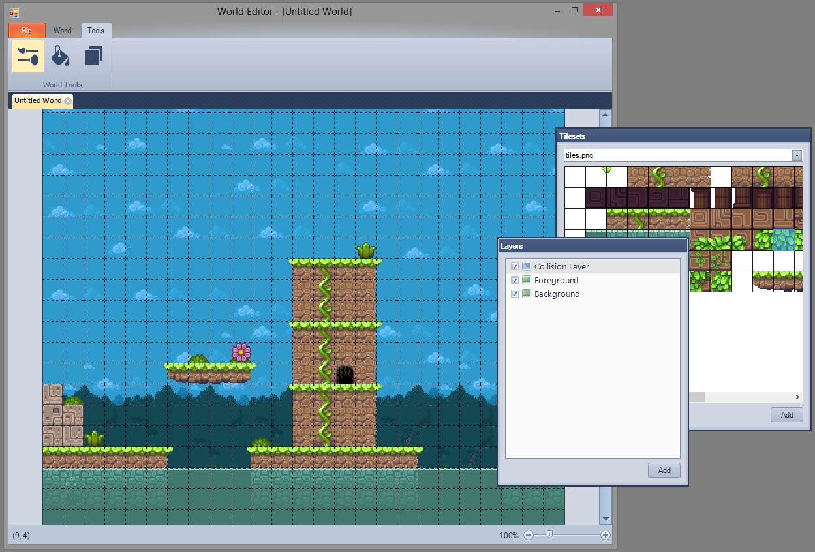Image resolution: width=815 pixels, height=552 pixels.
Task: Select the Background layer name
Action: click(x=557, y=294)
